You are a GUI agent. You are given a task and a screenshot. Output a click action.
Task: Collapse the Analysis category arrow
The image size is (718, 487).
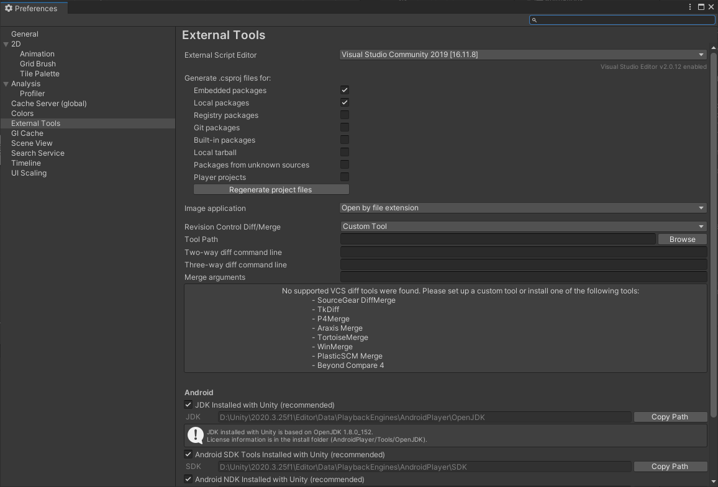[6, 84]
